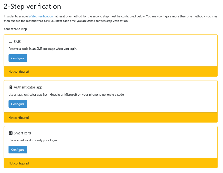The width and height of the screenshot is (223, 173).
Task: Click the Smart card ID icon
Action: click(11, 133)
